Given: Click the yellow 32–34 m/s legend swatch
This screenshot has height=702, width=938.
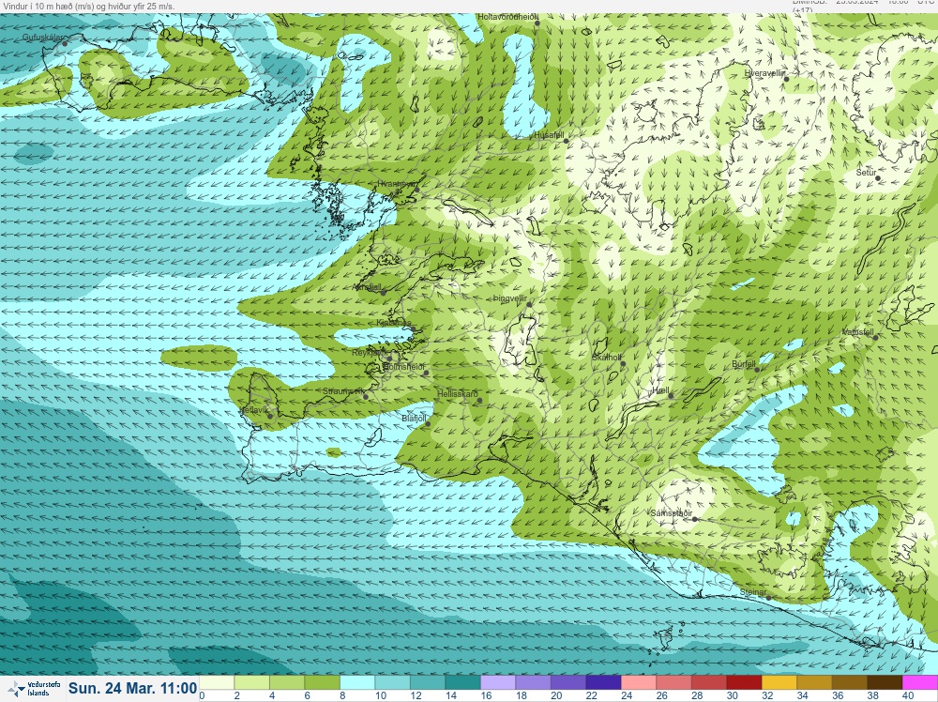Looking at the screenshot, I should pyautogui.click(x=779, y=683).
